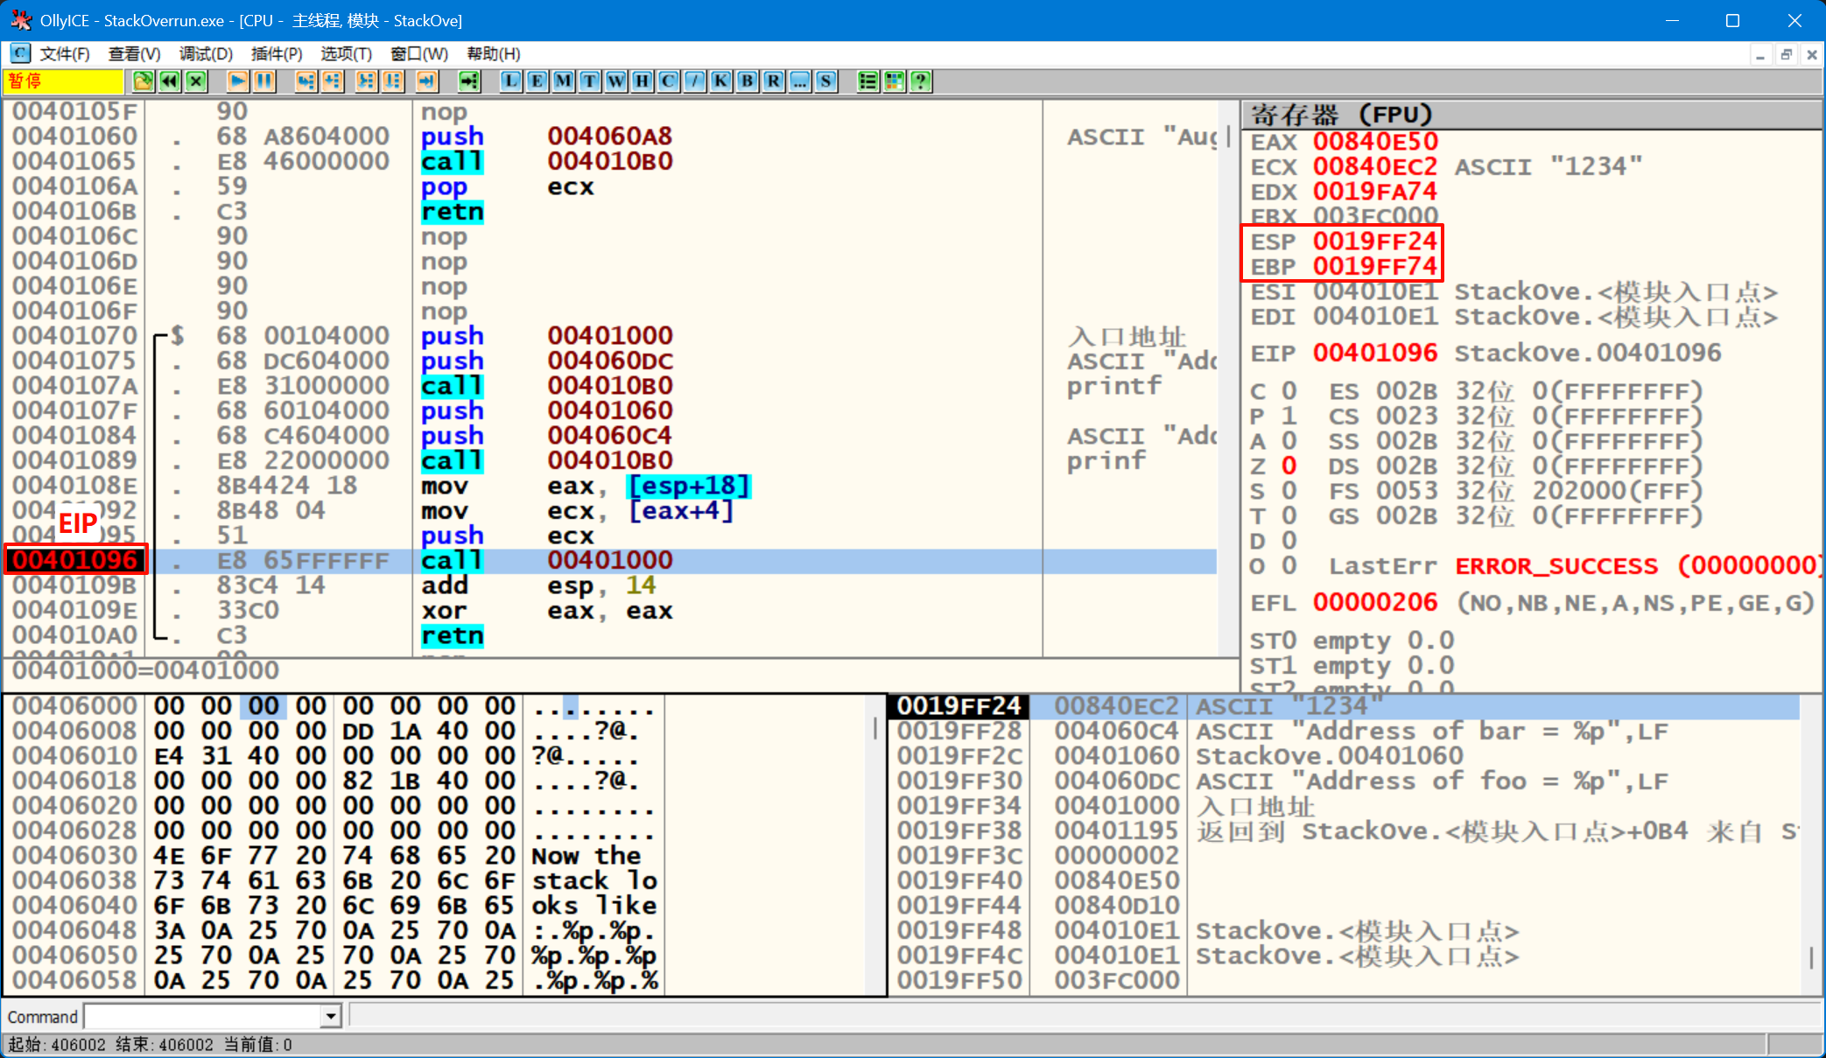Open the Executable modules (E) window

537,81
